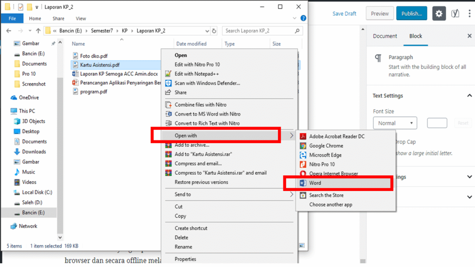The height and width of the screenshot is (267, 475).
Task: Click the Save Draft link
Action: (x=344, y=13)
